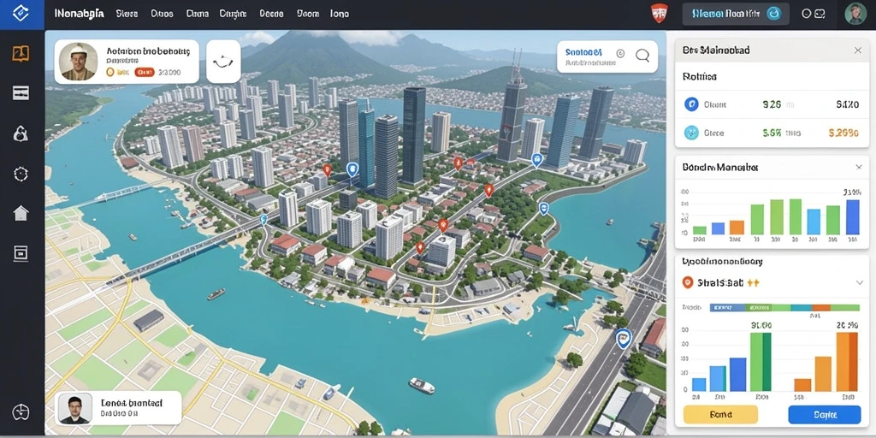The height and width of the screenshot is (438, 876).
Task: Open the calendar box icon in sidebar
Action: click(21, 253)
